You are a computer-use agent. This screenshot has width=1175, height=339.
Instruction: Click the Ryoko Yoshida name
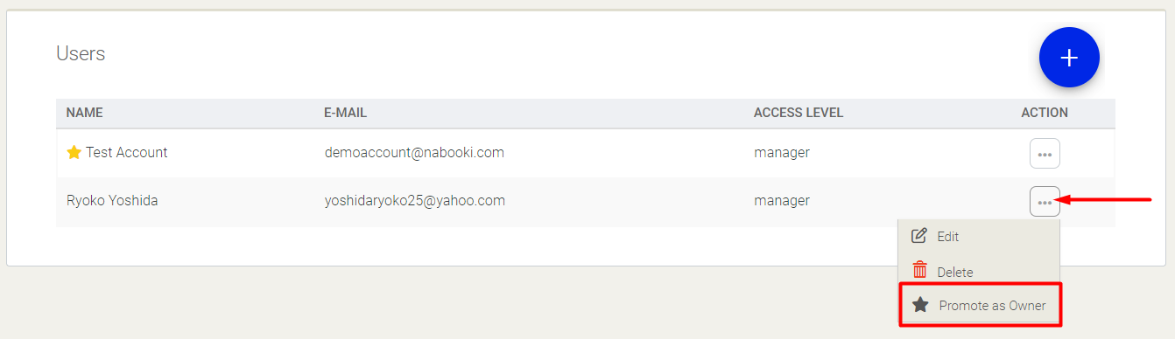[112, 201]
